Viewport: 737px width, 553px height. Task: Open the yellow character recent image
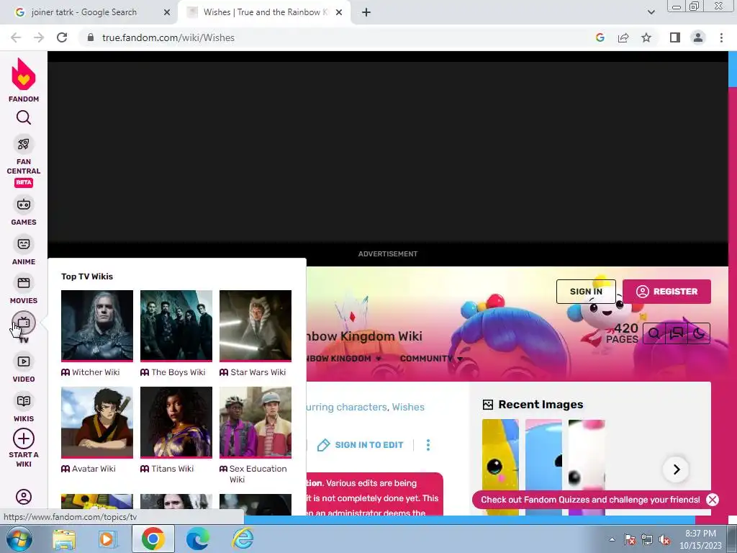(501, 467)
